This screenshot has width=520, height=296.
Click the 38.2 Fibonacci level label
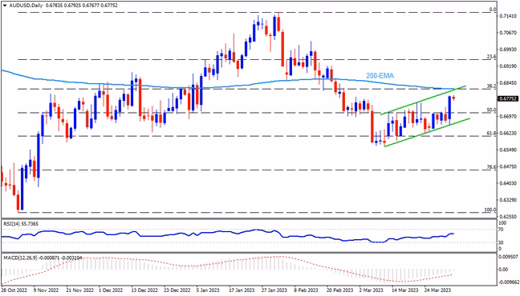pyautogui.click(x=491, y=86)
